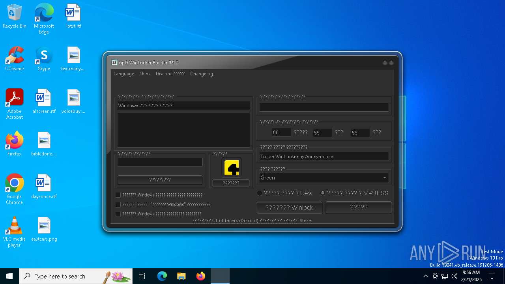Open CCleaner desktop shortcut
Screen dimensions: 505x284
pos(15,59)
